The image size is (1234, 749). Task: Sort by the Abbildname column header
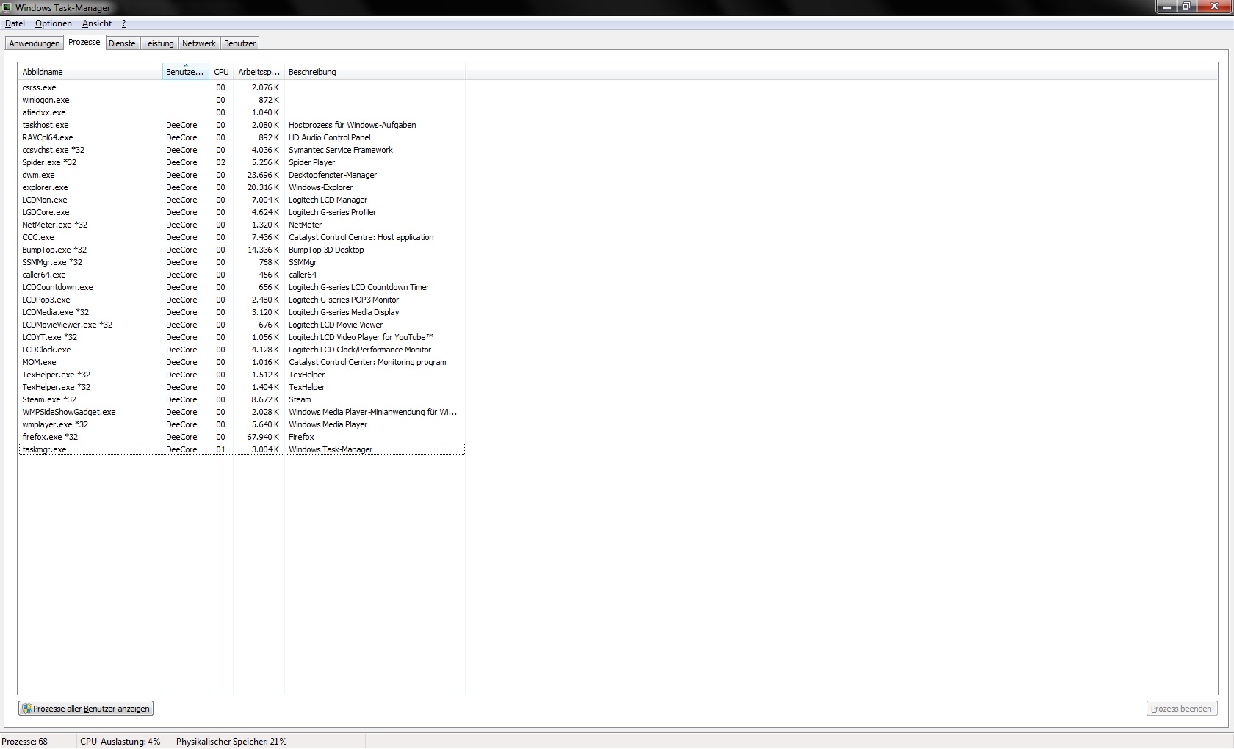coord(90,72)
